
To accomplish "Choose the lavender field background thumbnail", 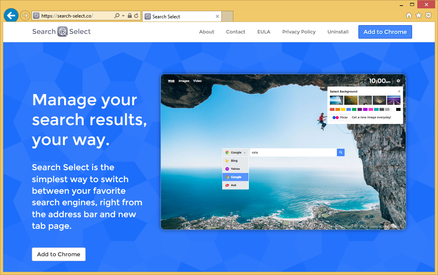I will (x=393, y=100).
